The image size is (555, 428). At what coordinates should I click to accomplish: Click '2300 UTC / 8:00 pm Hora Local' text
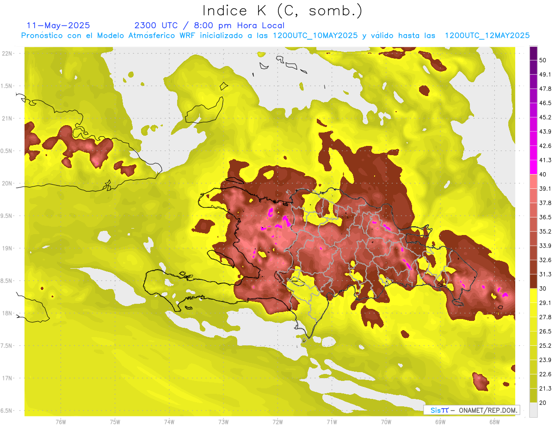(x=210, y=25)
